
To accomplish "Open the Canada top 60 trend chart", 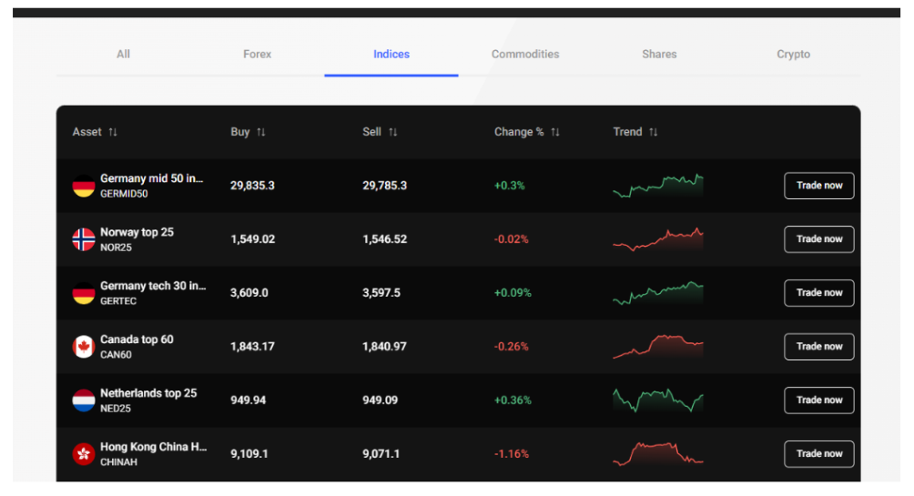I will tap(658, 346).
